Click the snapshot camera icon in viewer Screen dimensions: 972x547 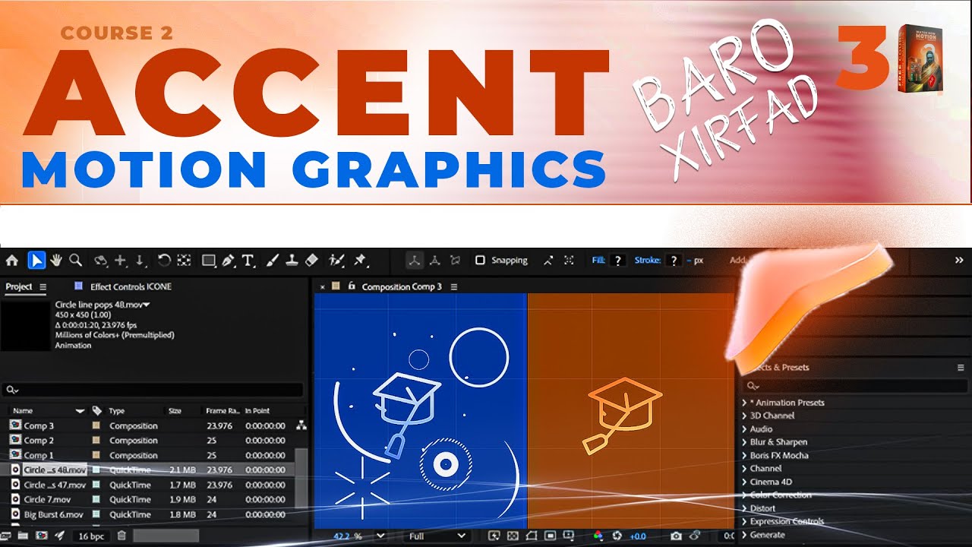(676, 536)
